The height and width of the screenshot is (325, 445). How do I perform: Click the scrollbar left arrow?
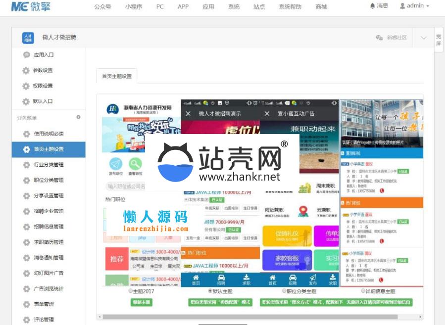pos(99,317)
